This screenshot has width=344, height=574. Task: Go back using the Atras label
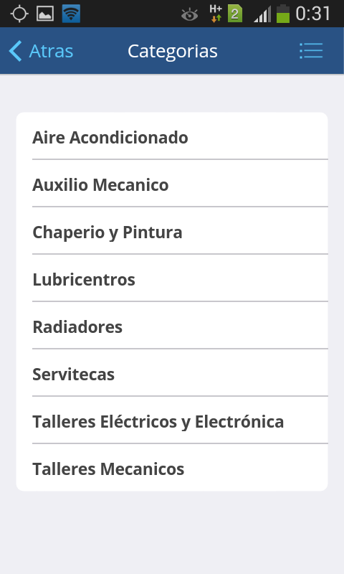(x=51, y=51)
